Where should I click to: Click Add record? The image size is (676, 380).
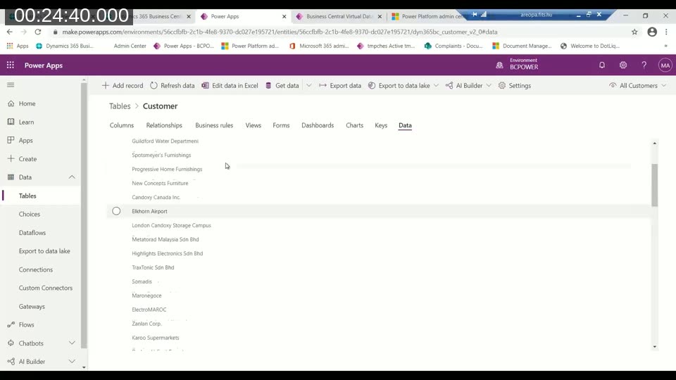(123, 86)
